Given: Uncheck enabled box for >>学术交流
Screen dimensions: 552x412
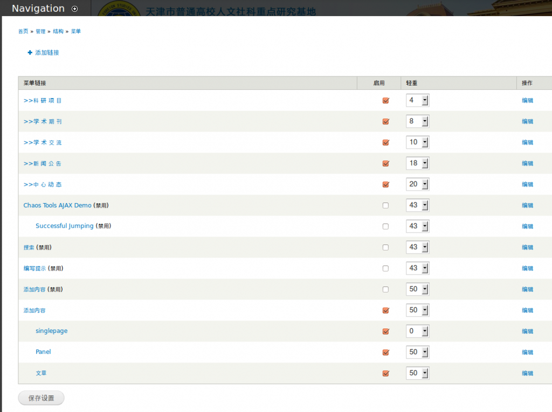Looking at the screenshot, I should point(386,143).
